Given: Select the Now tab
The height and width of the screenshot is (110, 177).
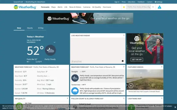Looking at the screenshot, I should click(x=19, y=28).
